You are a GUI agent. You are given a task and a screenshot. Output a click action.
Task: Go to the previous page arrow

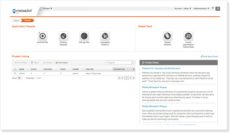(x=122, y=78)
